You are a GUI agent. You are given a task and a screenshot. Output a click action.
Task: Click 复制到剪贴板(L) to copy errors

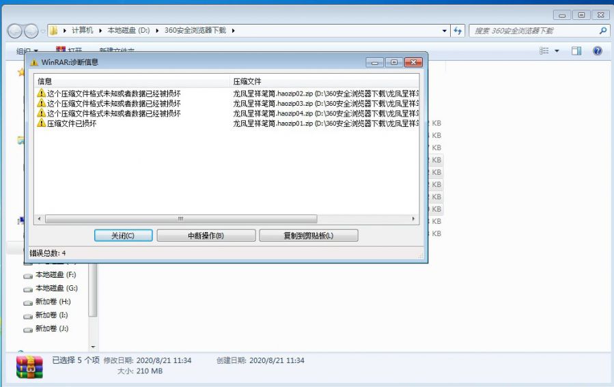308,235
